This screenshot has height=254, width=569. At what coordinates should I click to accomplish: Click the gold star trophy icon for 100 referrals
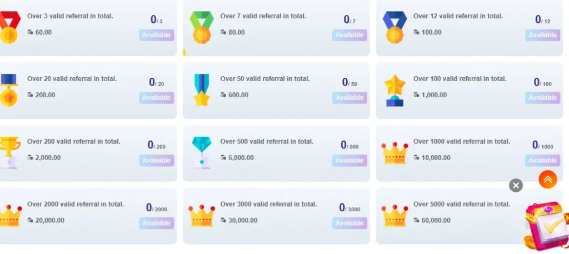click(395, 90)
